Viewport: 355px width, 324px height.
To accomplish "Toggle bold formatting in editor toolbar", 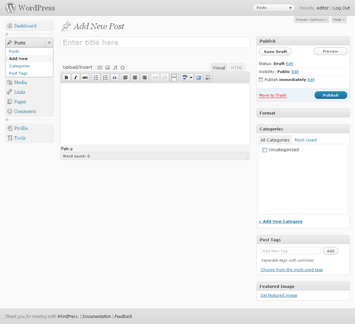I will [x=66, y=77].
